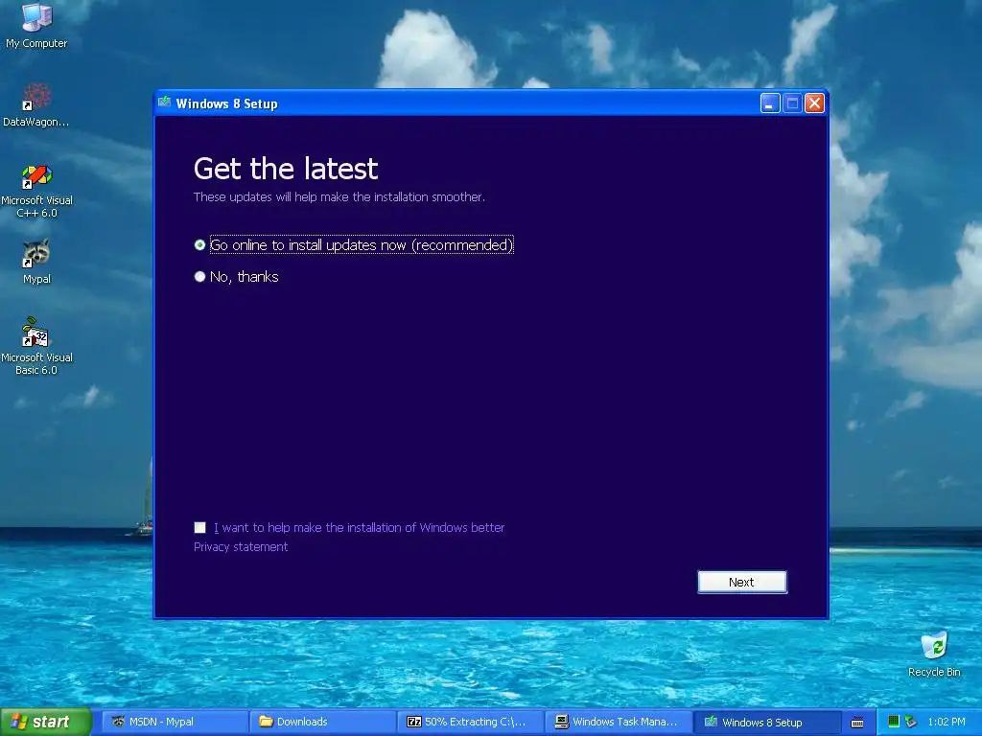
Task: Switch to Windows Task Manager taskbar item
Action: coord(618,722)
